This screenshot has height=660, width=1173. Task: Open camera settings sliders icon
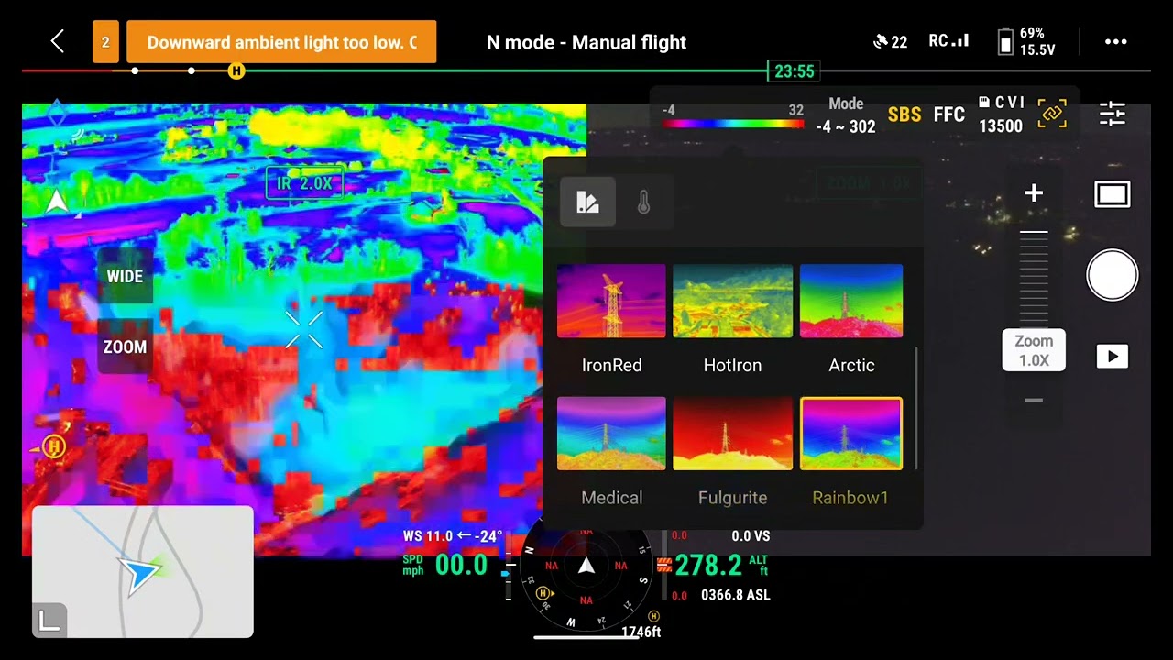click(1113, 114)
